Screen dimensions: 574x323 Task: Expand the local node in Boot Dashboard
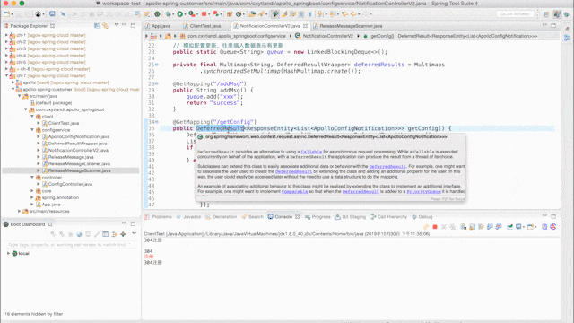(8, 253)
